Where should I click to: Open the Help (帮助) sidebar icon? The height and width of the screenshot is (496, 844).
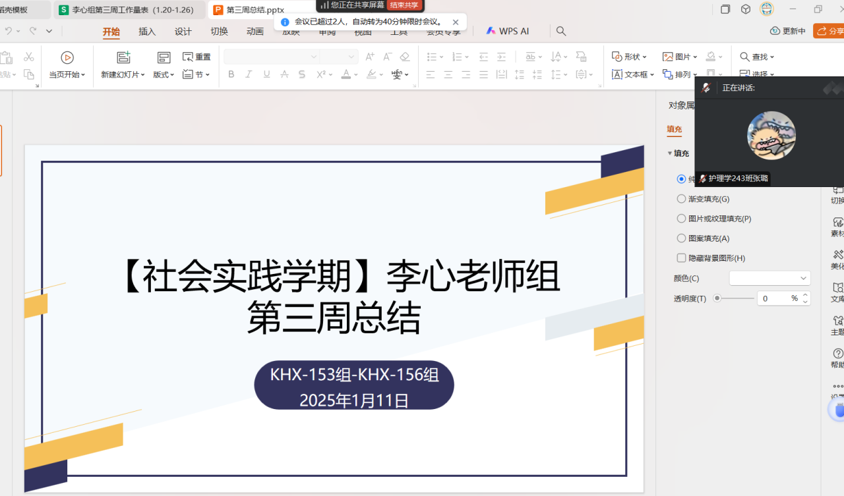click(x=837, y=354)
